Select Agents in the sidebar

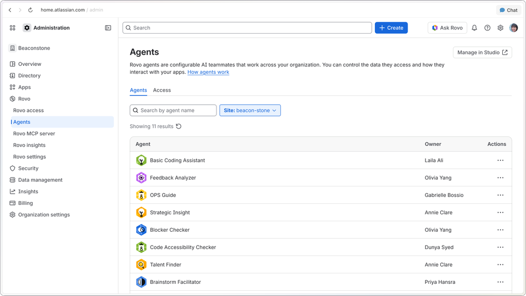pyautogui.click(x=63, y=122)
